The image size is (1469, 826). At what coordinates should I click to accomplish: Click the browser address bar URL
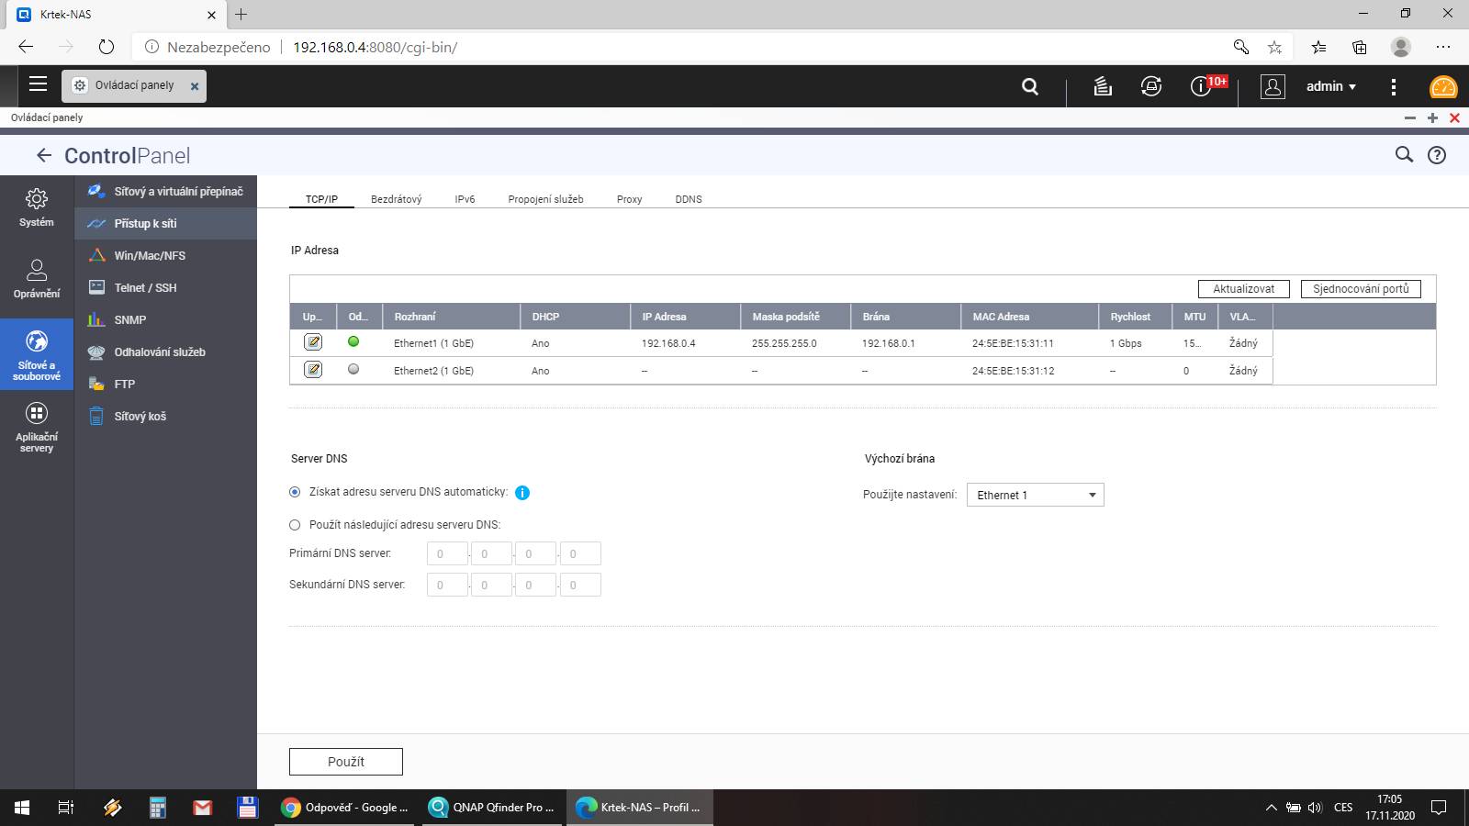pos(375,47)
